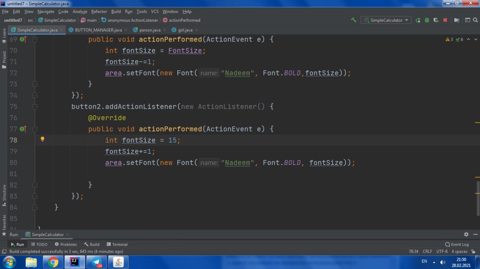This screenshot has width=480, height=269.
Task: Open the File menu
Action: (5, 12)
